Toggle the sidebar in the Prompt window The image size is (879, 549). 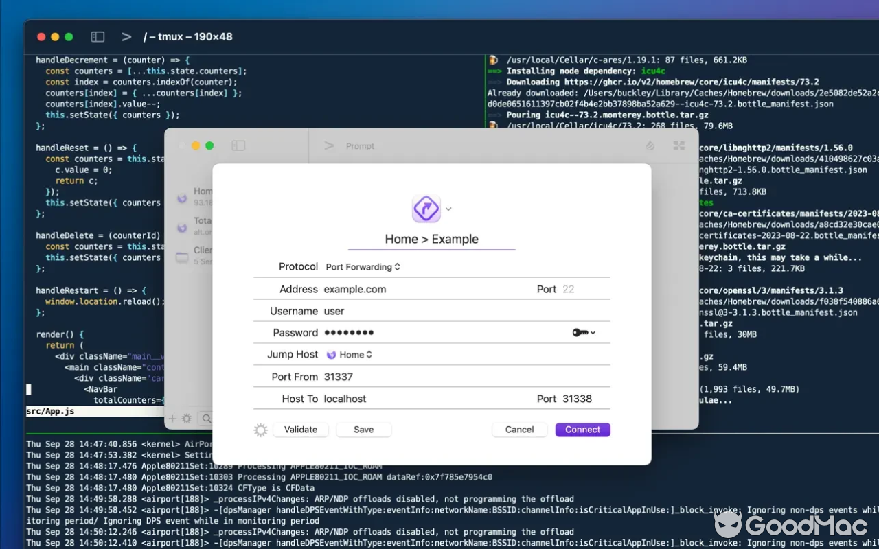coord(238,145)
